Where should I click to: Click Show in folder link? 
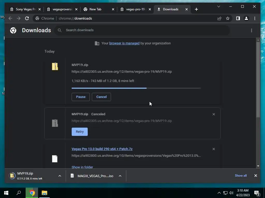pyautogui.click(x=82, y=167)
